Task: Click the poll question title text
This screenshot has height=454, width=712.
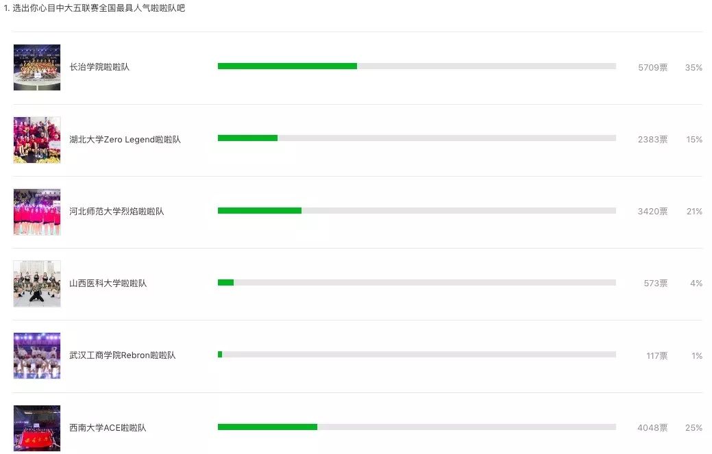Action: point(95,8)
